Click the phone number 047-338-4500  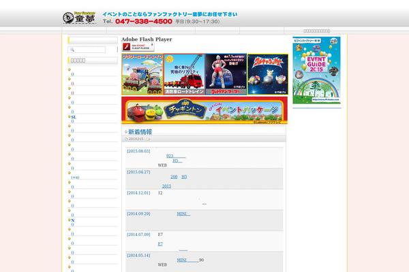pyautogui.click(x=144, y=21)
